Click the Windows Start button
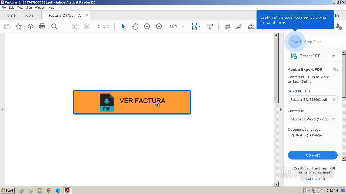 pyautogui.click(x=7, y=190)
